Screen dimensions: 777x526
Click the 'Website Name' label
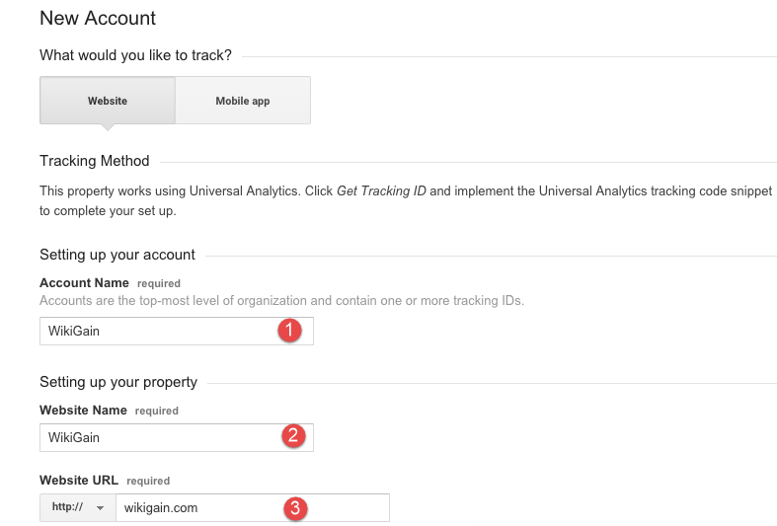coord(83,411)
